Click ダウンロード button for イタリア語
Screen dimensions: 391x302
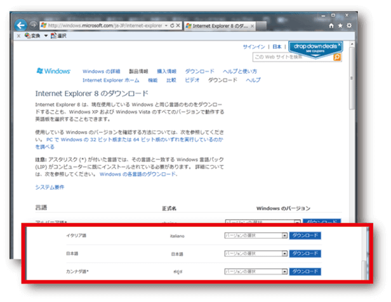(305, 235)
